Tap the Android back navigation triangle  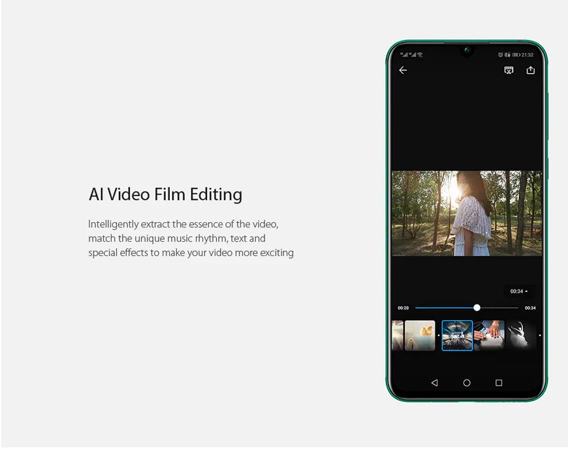[435, 383]
